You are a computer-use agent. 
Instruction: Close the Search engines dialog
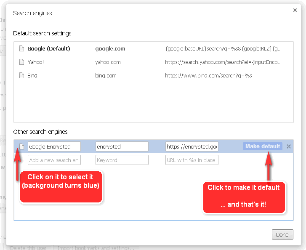295,10
